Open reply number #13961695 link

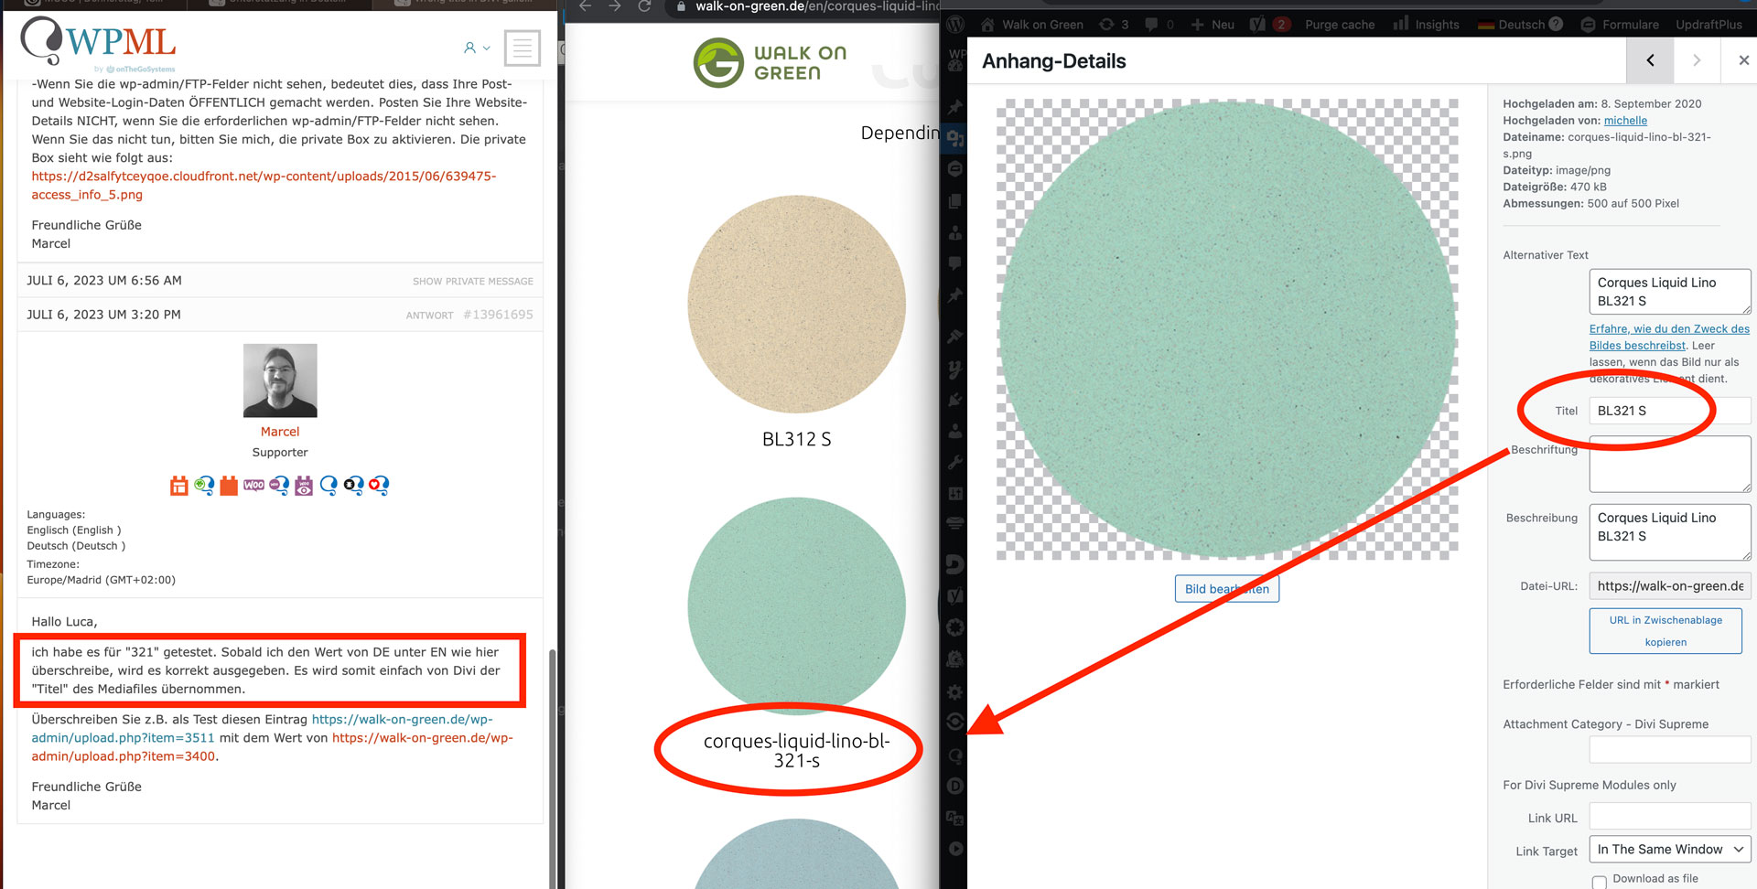498,315
